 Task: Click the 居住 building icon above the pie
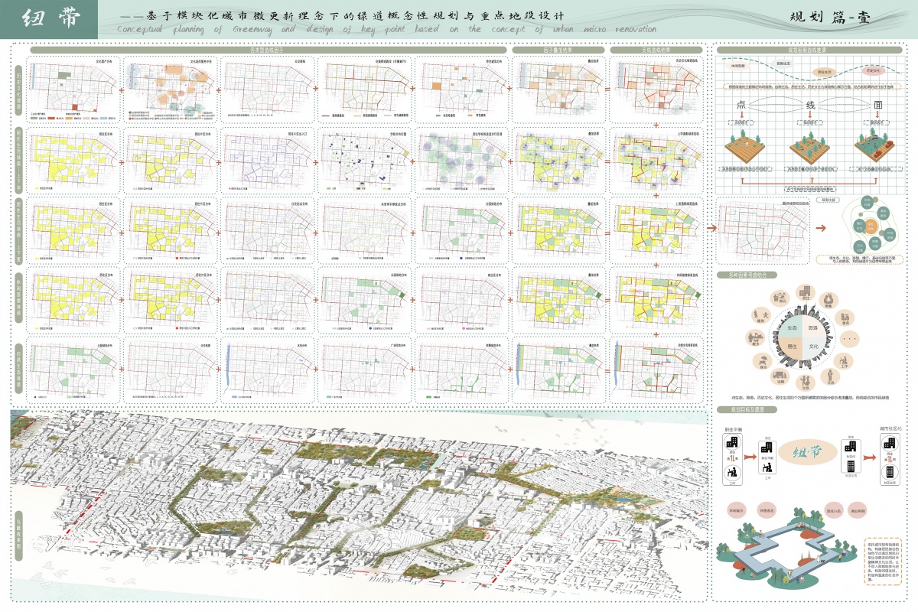pos(804,292)
